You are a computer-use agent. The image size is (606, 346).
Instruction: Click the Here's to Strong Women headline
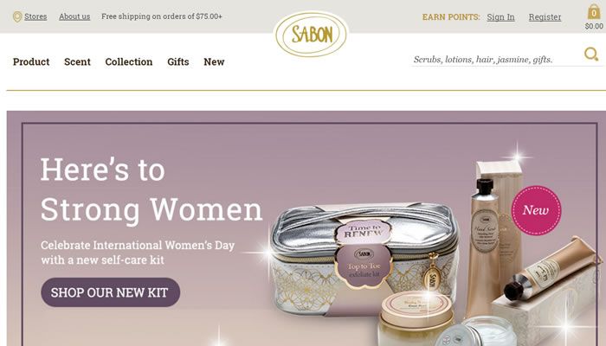[x=151, y=189]
